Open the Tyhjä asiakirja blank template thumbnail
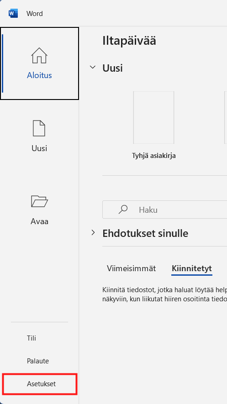The height and width of the screenshot is (404, 227). pyautogui.click(x=153, y=117)
